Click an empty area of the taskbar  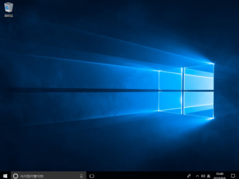point(137,176)
